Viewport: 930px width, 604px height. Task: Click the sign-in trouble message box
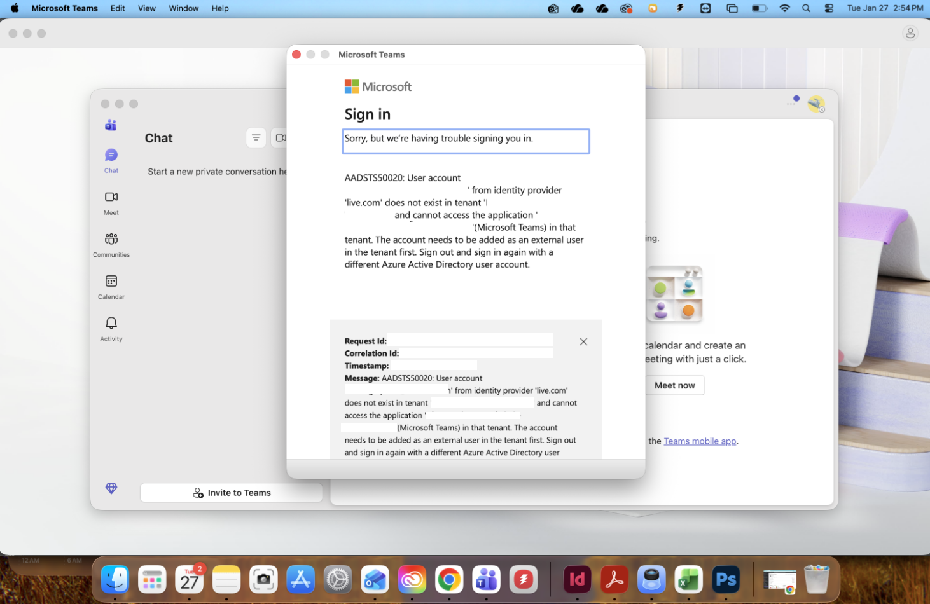[x=466, y=141]
